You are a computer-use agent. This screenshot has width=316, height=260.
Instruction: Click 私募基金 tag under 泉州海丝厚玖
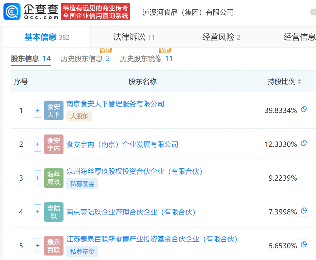tap(82, 184)
